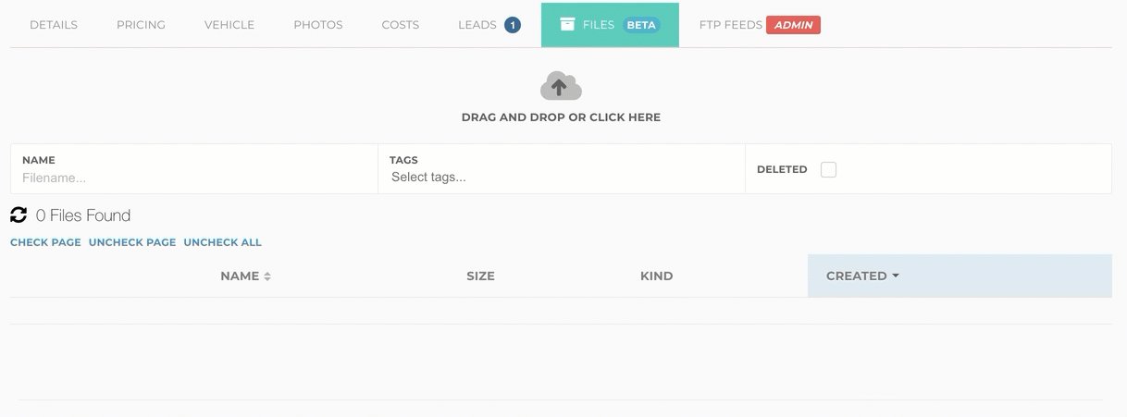Screen dimensions: 1127x417
Task: Go to the Vehicle tab
Action: click(x=229, y=25)
